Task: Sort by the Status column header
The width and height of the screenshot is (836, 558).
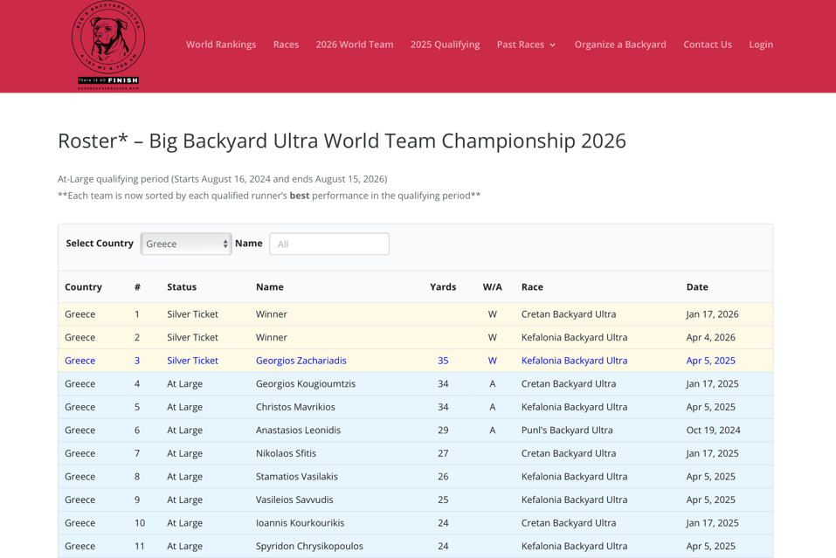Action: pyautogui.click(x=182, y=286)
